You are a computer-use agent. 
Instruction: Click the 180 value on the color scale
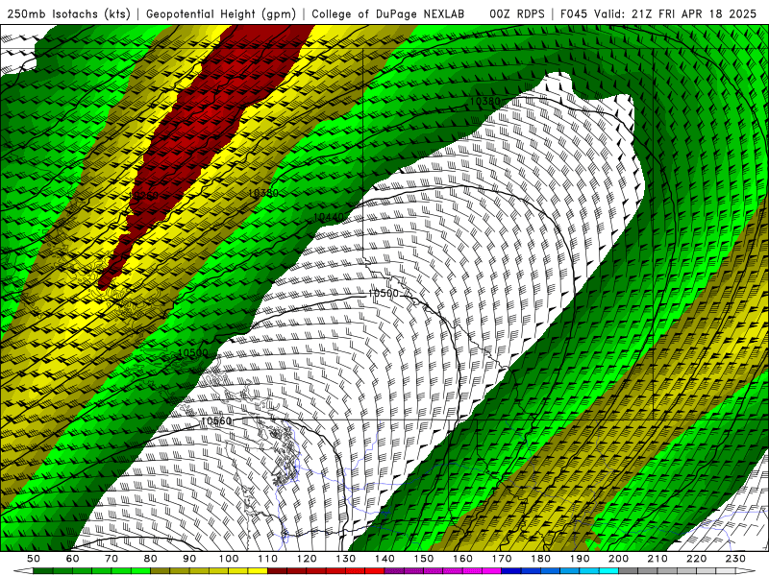pyautogui.click(x=540, y=559)
